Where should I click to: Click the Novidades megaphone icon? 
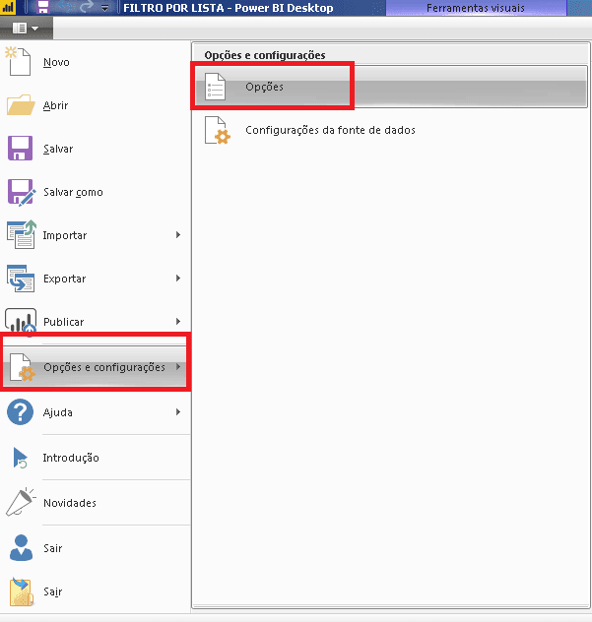pos(21,502)
